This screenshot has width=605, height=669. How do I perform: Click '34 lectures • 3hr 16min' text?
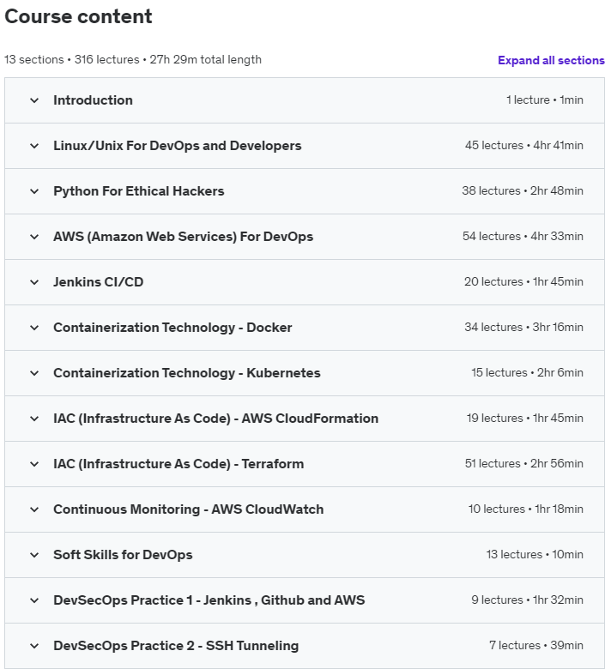click(x=523, y=328)
